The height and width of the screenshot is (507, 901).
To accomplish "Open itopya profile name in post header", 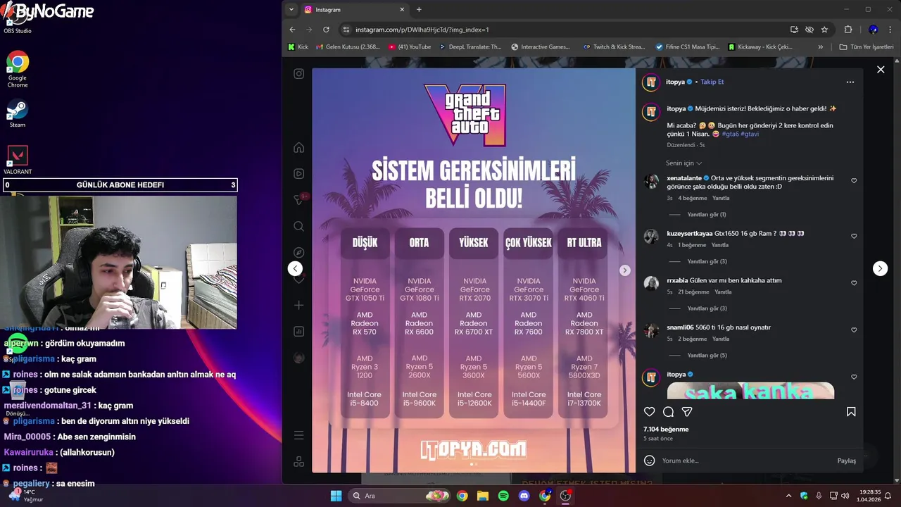I will (675, 82).
